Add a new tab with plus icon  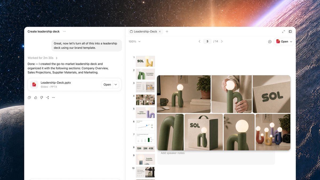pyautogui.click(x=167, y=31)
